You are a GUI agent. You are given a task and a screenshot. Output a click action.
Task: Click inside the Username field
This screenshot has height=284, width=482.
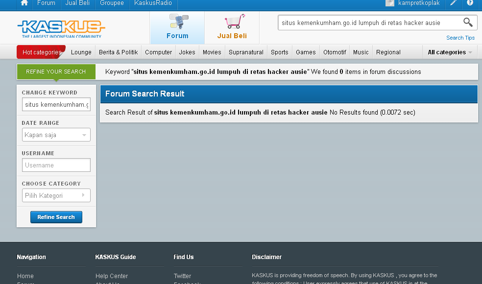[56, 165]
